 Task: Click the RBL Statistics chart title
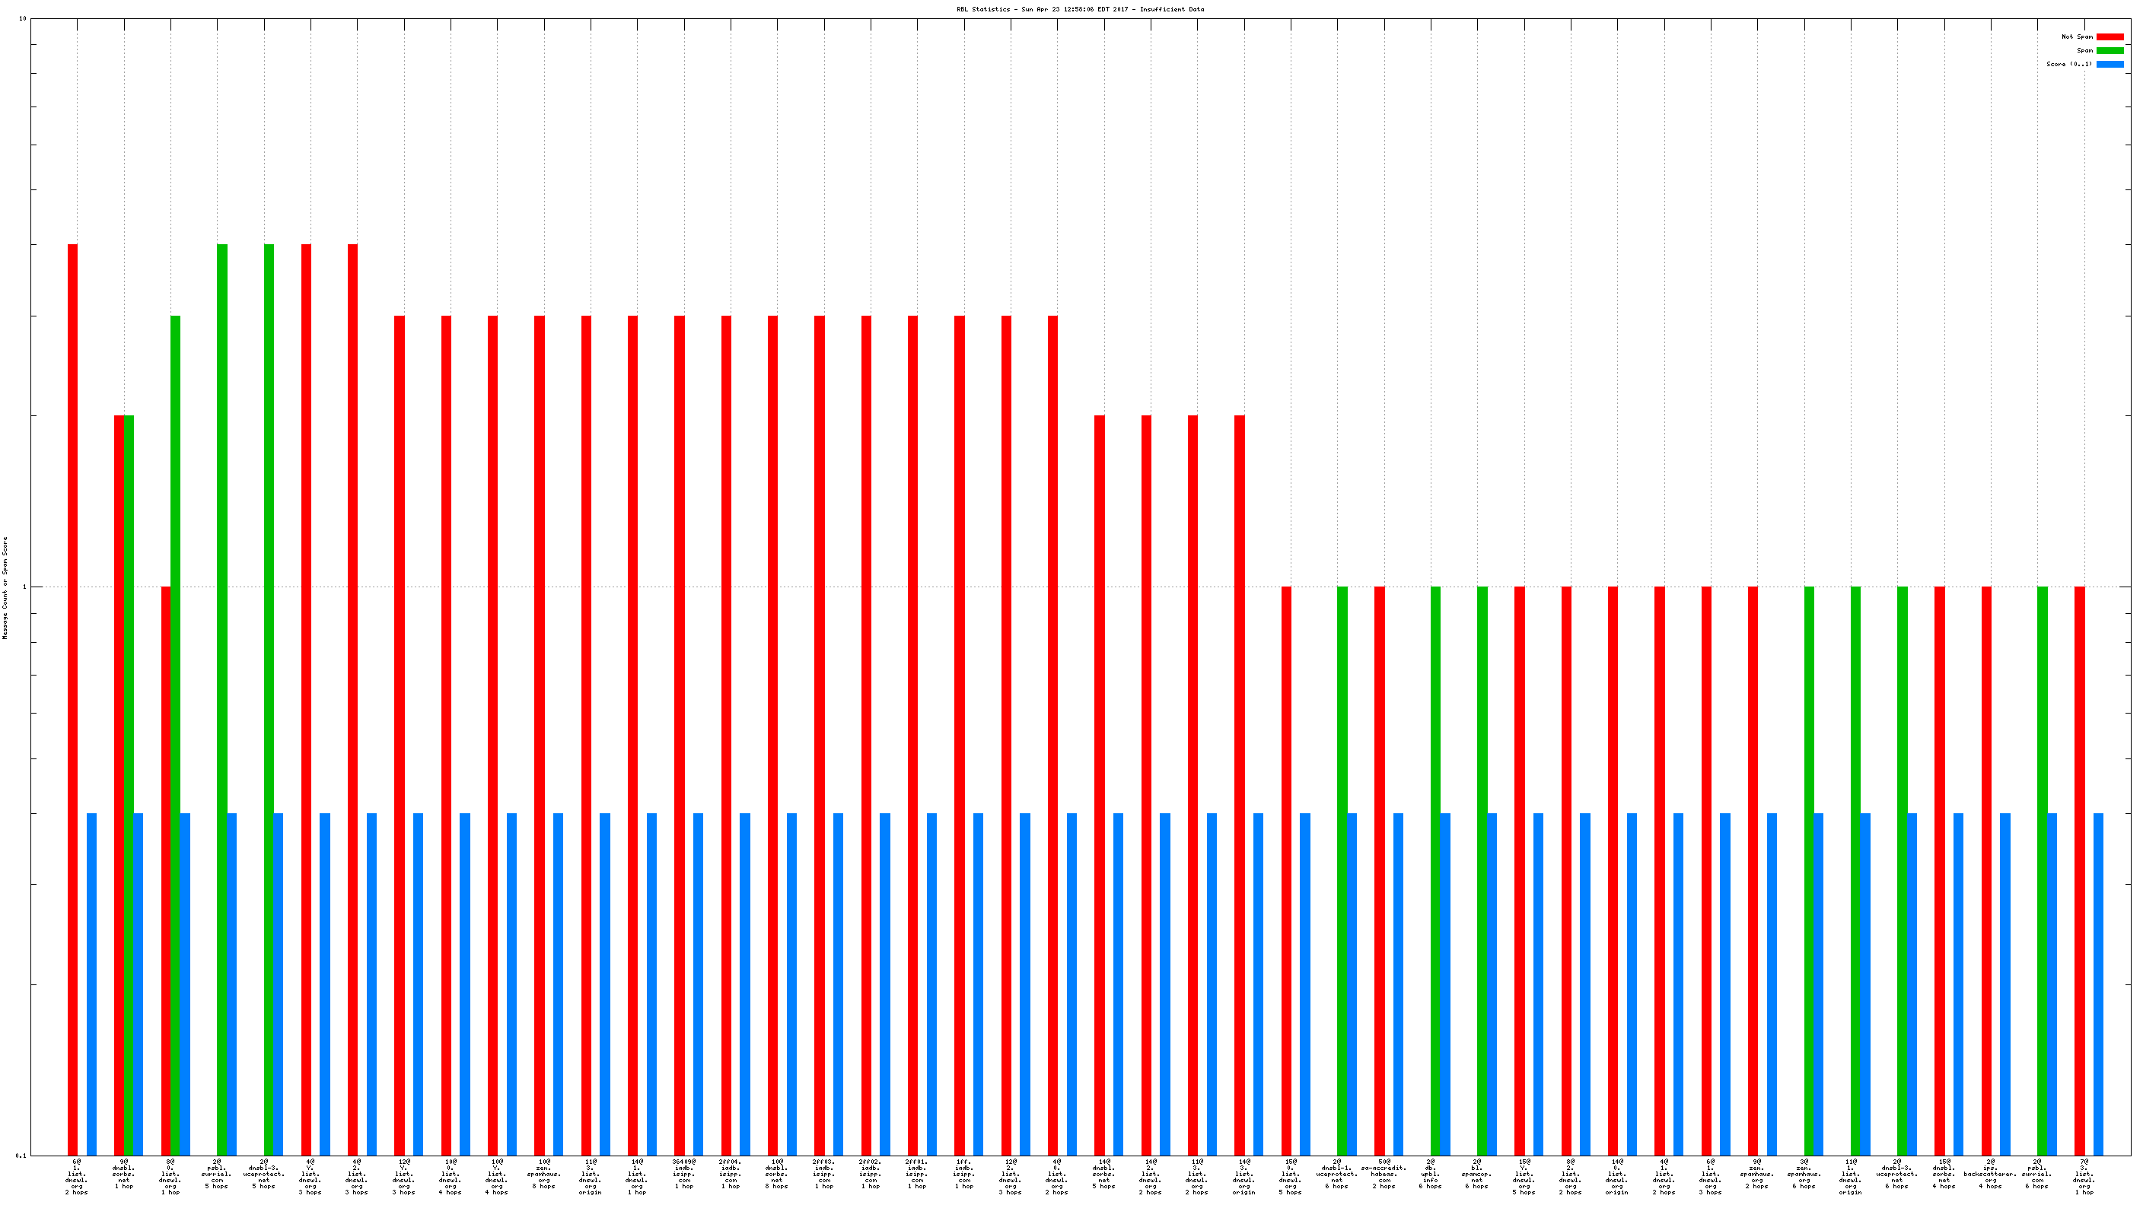point(1079,9)
